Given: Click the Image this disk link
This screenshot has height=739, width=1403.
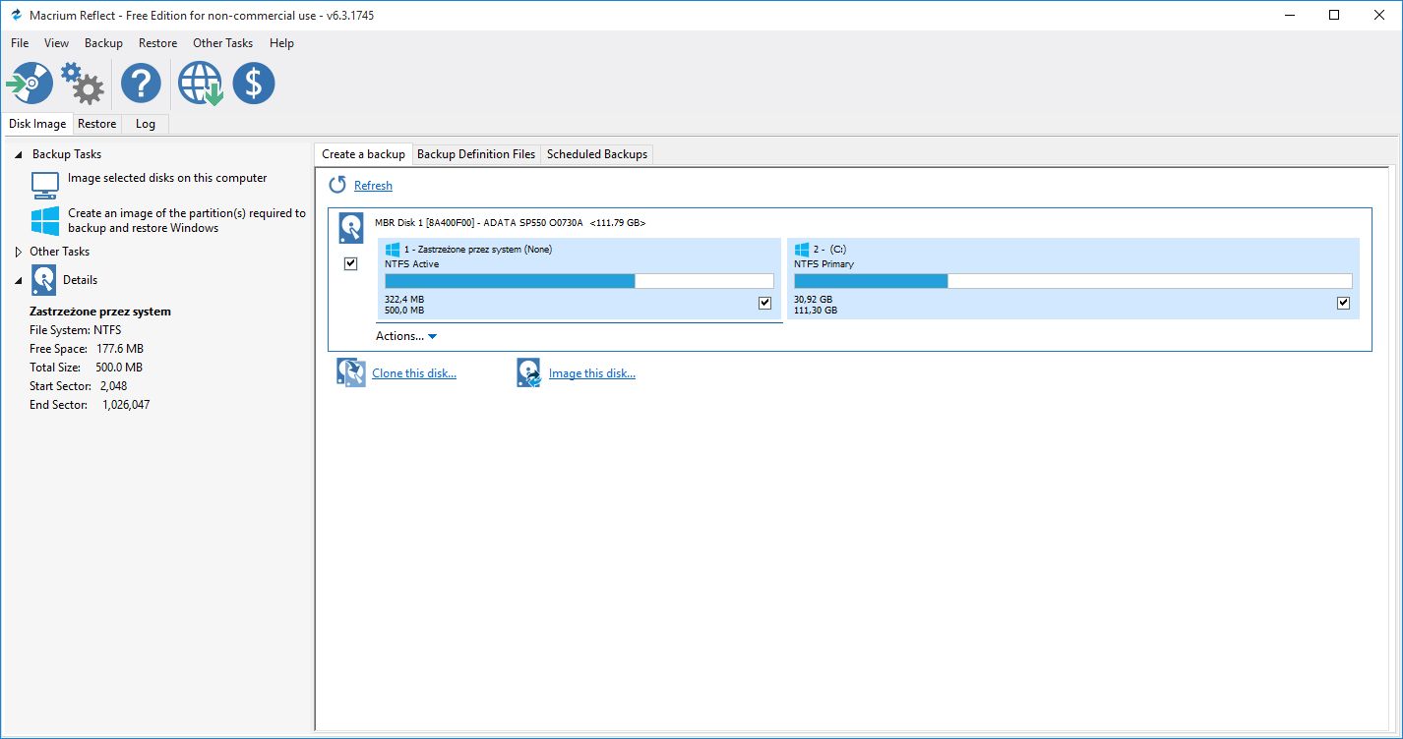Looking at the screenshot, I should (x=591, y=373).
